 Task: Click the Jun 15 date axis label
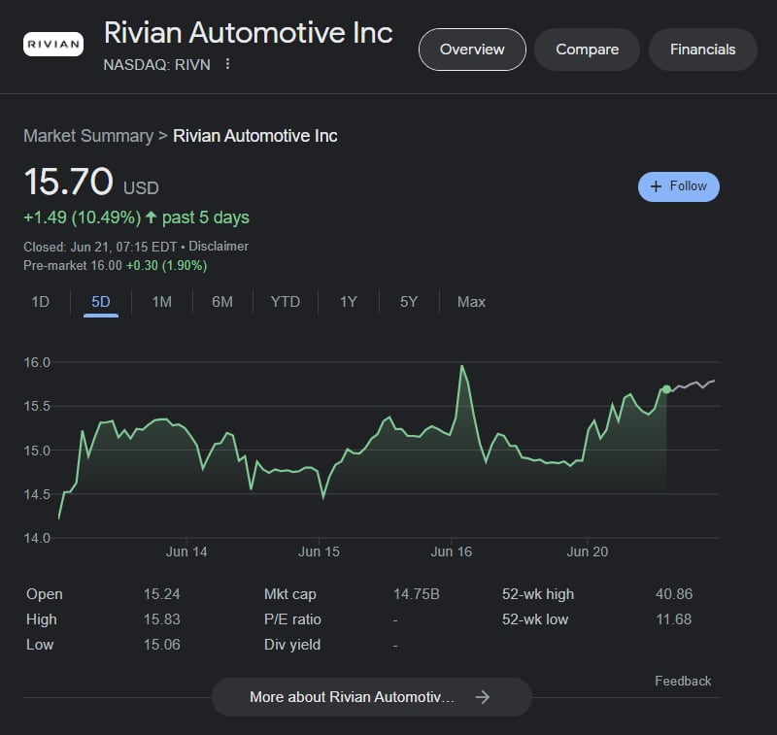pyautogui.click(x=319, y=551)
